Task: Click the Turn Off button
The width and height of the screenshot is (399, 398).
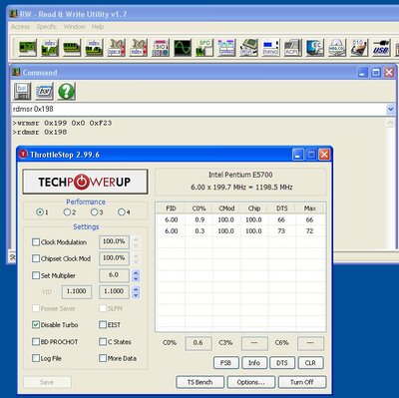Action: 302,382
